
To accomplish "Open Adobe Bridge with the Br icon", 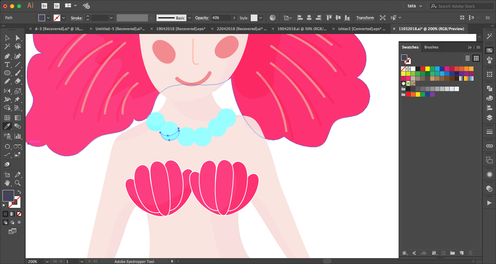I will pyautogui.click(x=44, y=6).
